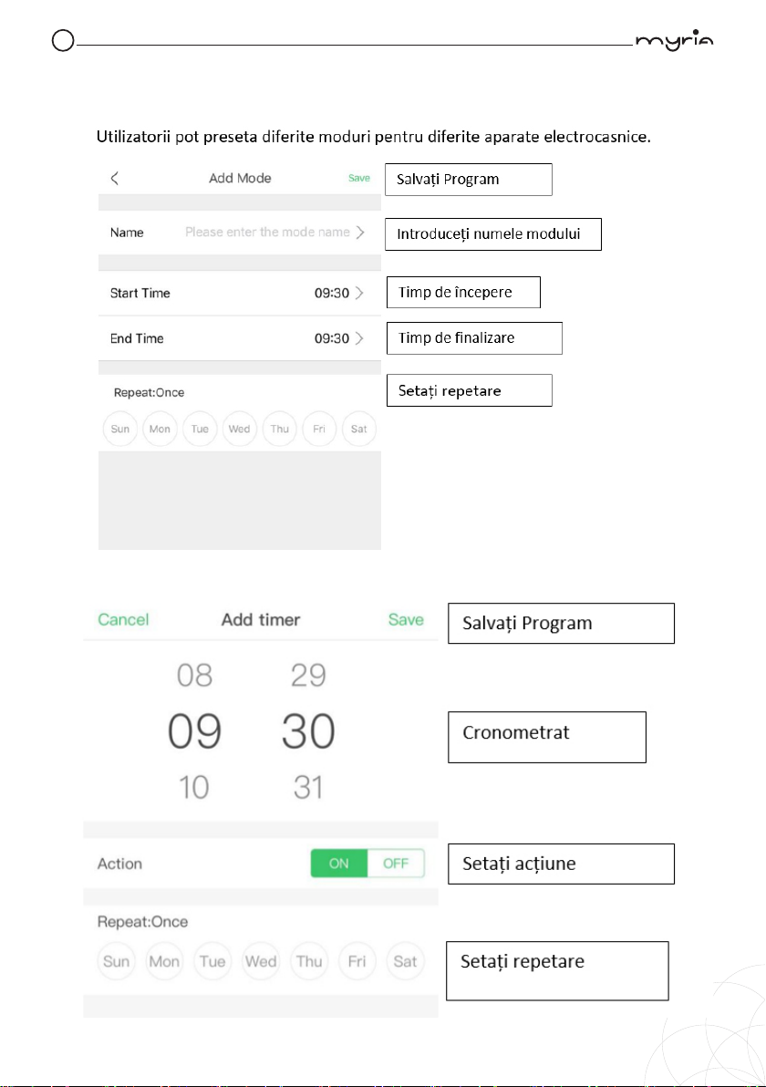This screenshot has width=766, height=1087.
Task: Tap the back arrow in Add Mode
Action: (x=114, y=178)
